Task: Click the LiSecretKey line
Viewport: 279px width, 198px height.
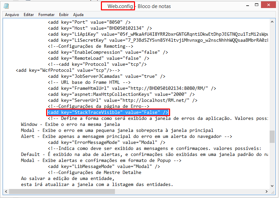Action: click(158, 40)
